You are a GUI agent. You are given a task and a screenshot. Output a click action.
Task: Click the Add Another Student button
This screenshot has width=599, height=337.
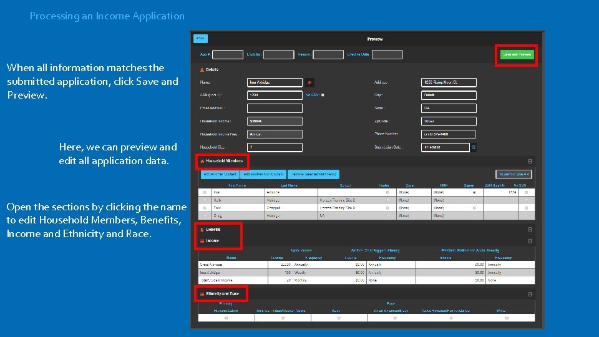pos(220,174)
